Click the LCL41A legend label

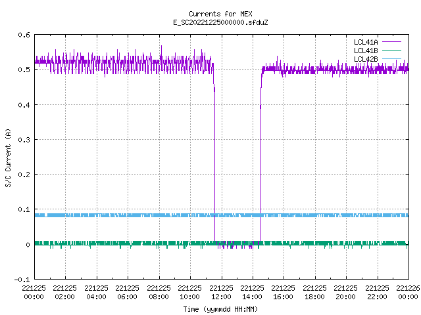pos(366,42)
